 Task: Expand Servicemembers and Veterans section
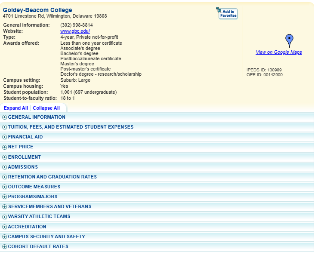pyautogui.click(x=157, y=206)
